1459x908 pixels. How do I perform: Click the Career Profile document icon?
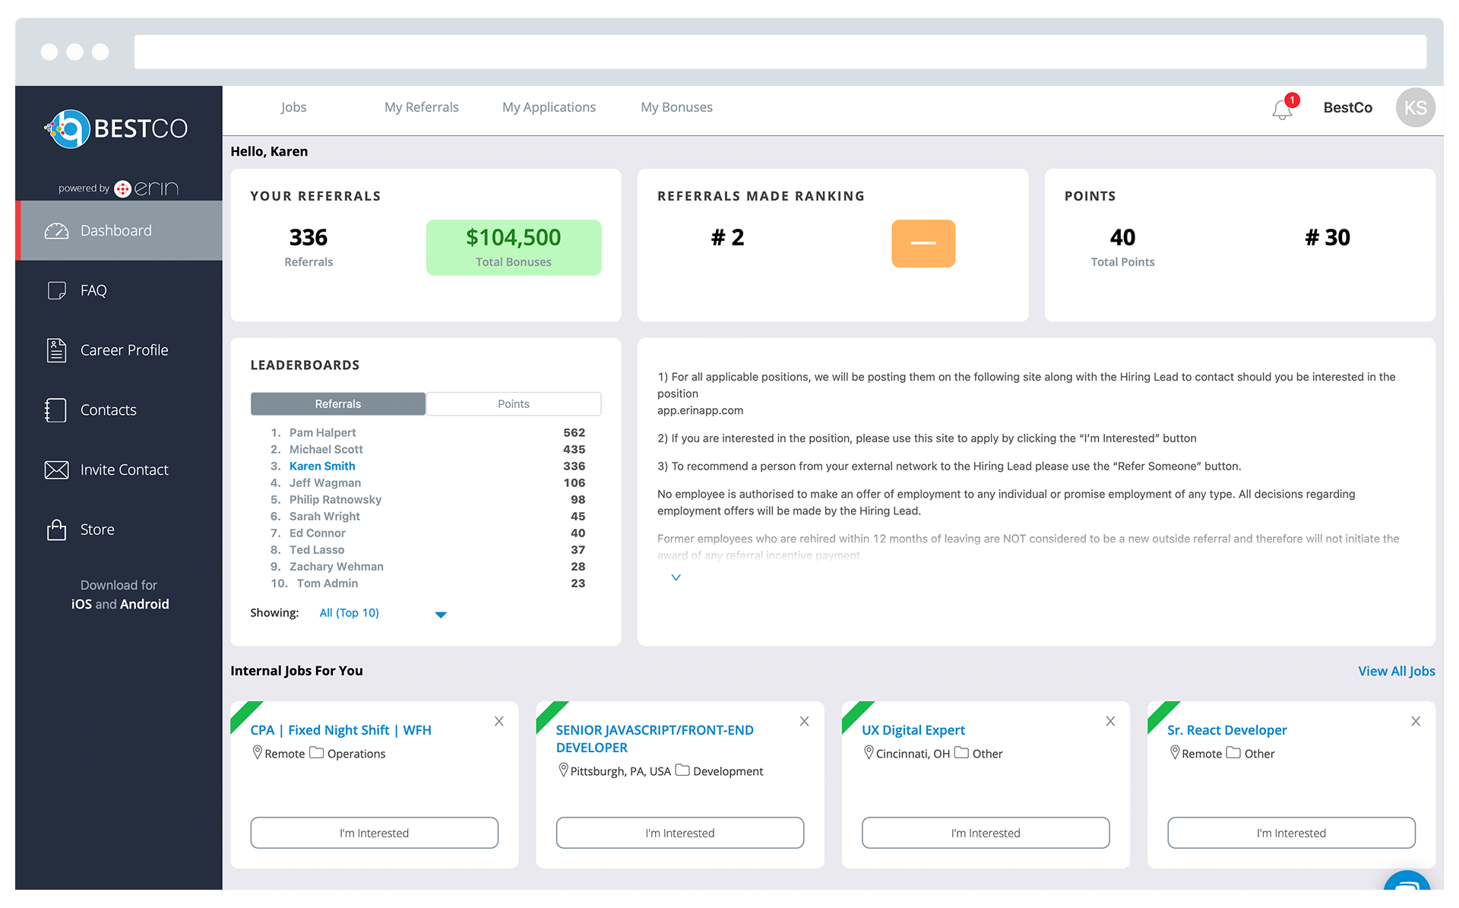point(56,350)
